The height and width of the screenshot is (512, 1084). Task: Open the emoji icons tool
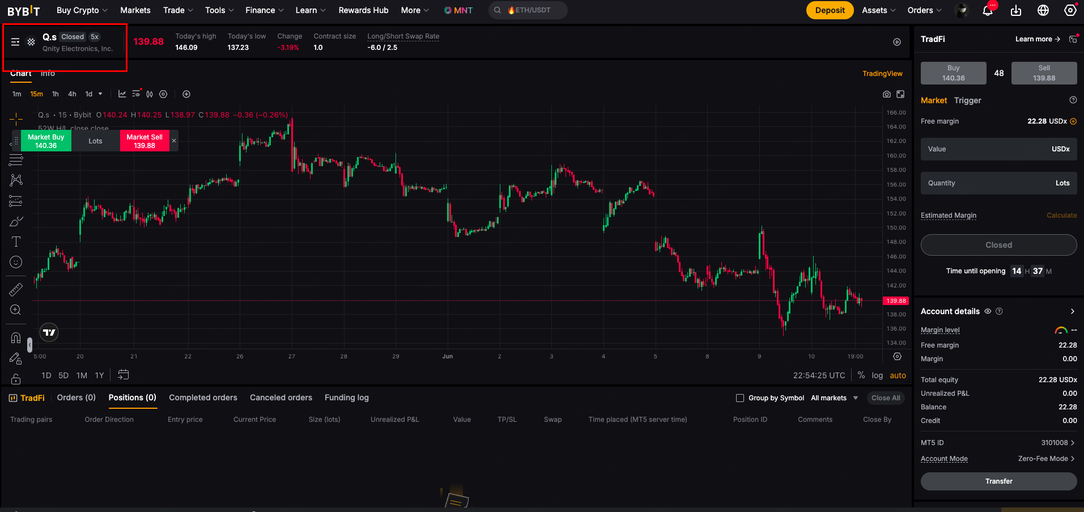16,262
